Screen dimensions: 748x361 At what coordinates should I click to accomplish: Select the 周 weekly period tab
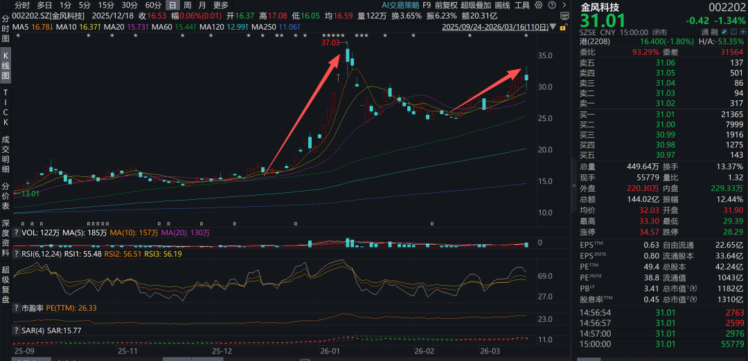coord(188,6)
